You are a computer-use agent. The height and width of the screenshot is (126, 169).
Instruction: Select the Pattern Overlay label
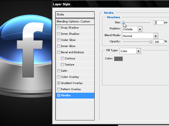pyautogui.click(x=71, y=89)
